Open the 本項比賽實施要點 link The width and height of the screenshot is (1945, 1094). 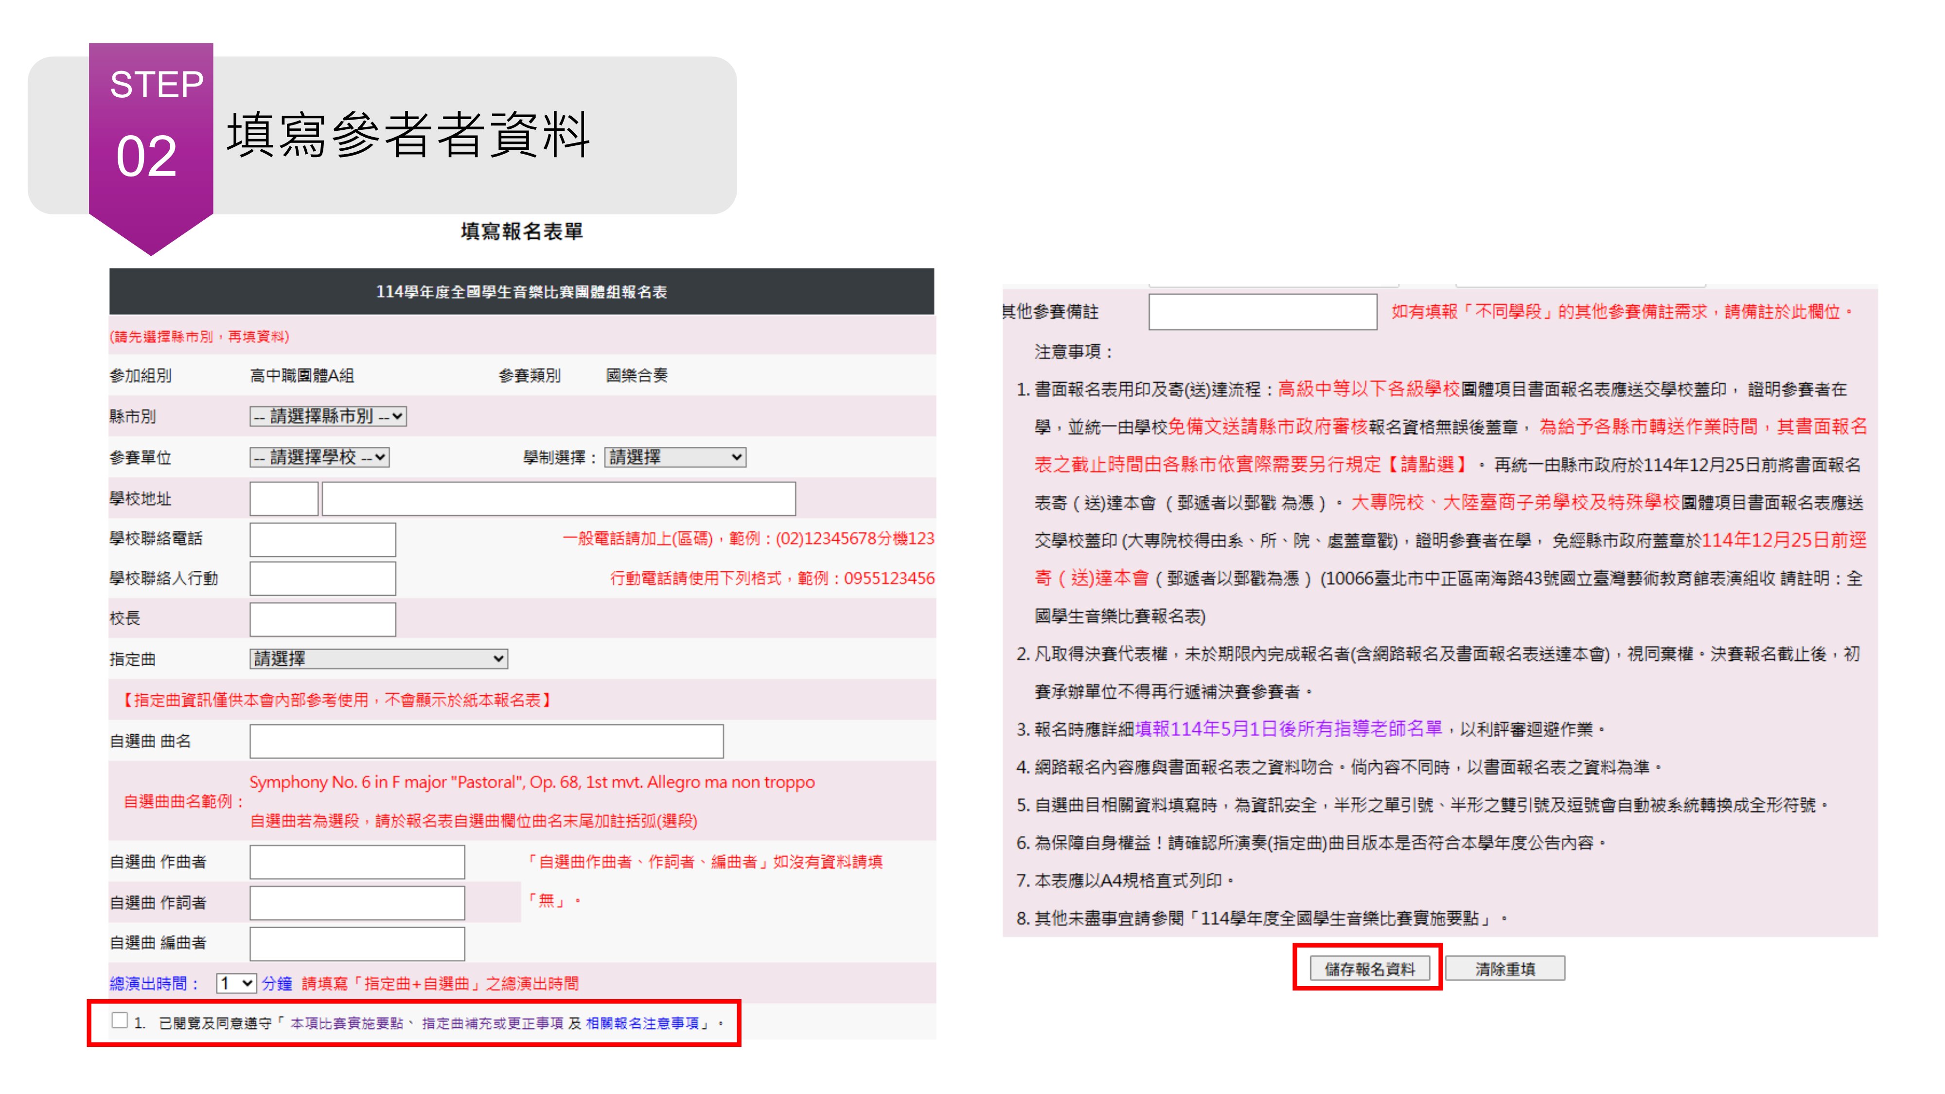[x=347, y=1024]
